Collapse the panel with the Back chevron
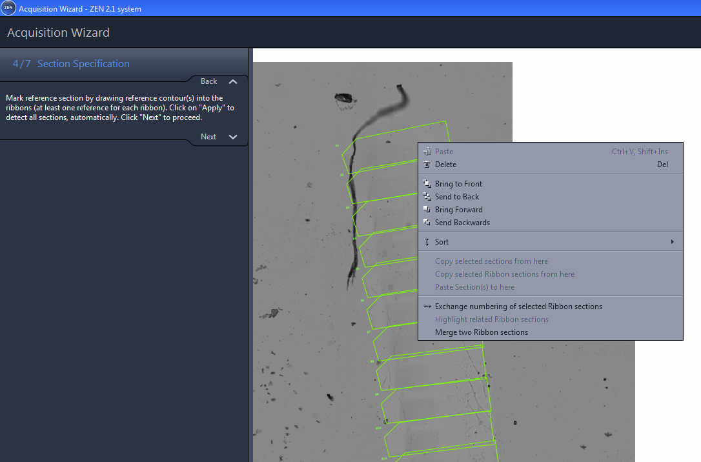 [232, 81]
